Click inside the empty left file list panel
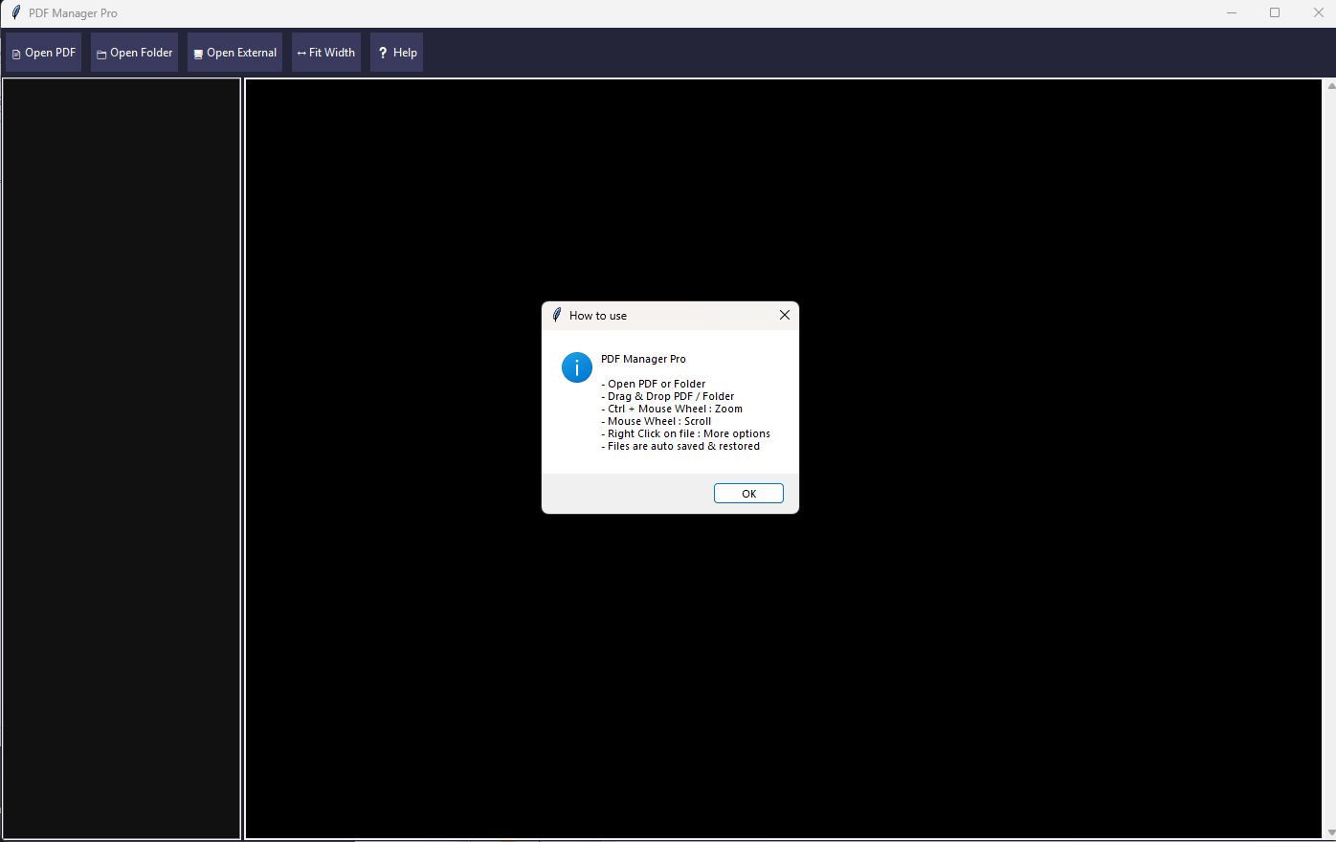This screenshot has height=842, width=1336. point(122,457)
